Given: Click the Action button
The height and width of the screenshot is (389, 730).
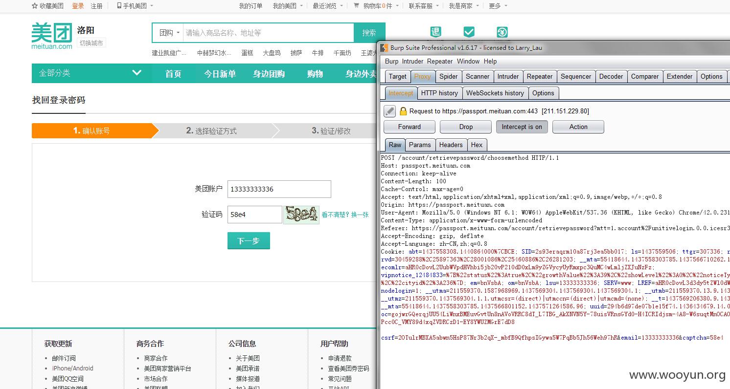Looking at the screenshot, I should coord(578,127).
